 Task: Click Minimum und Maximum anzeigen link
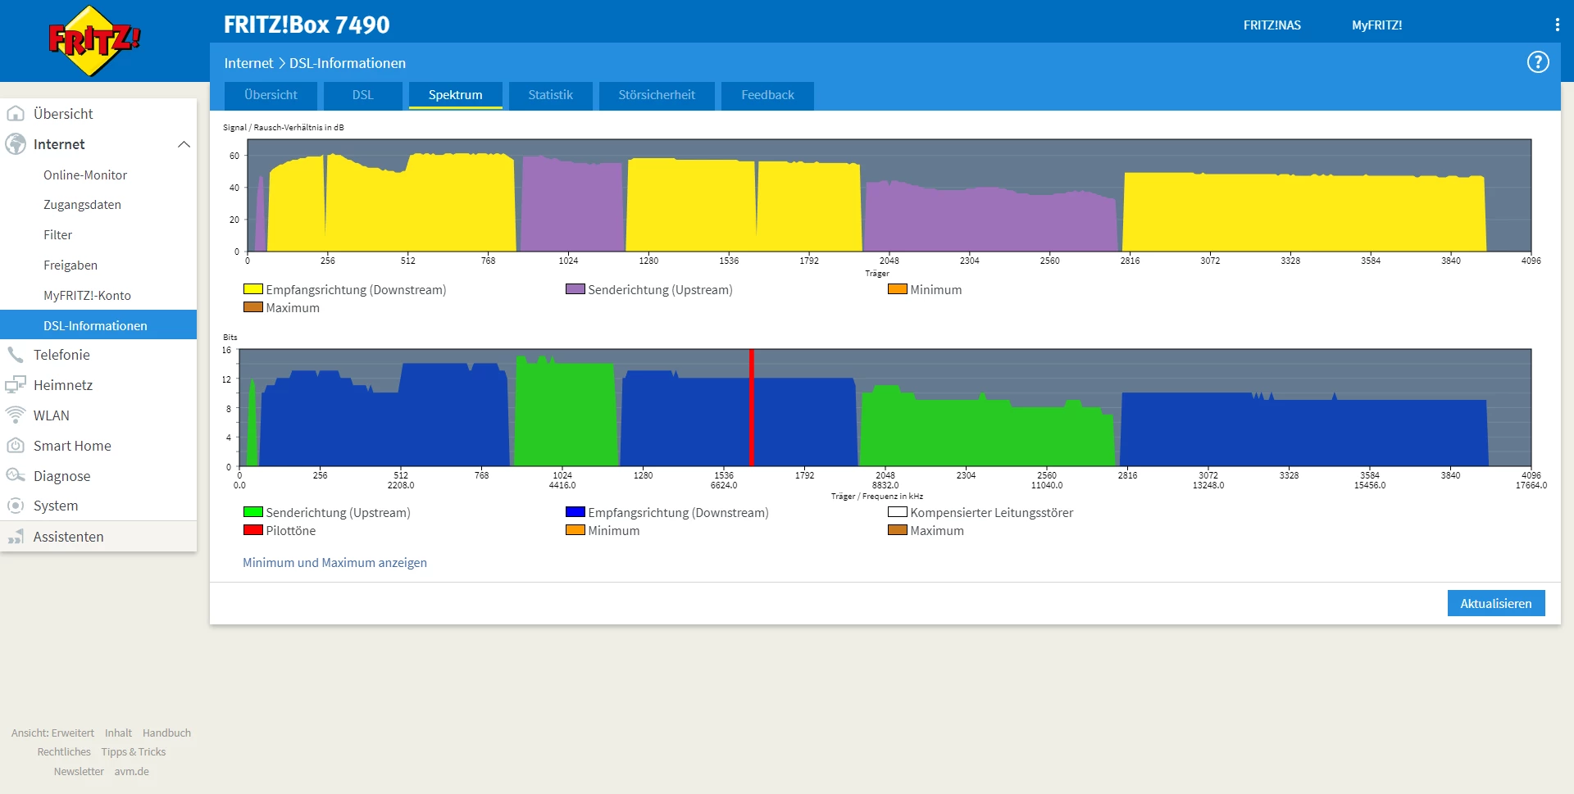pyautogui.click(x=334, y=563)
